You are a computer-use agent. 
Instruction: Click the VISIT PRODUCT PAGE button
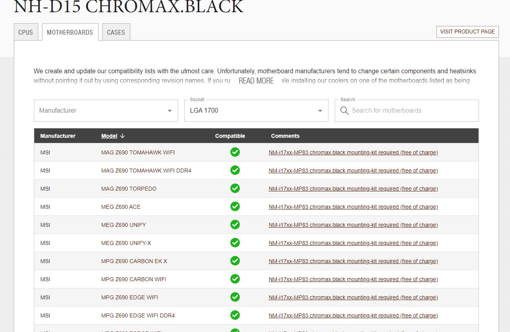[467, 32]
